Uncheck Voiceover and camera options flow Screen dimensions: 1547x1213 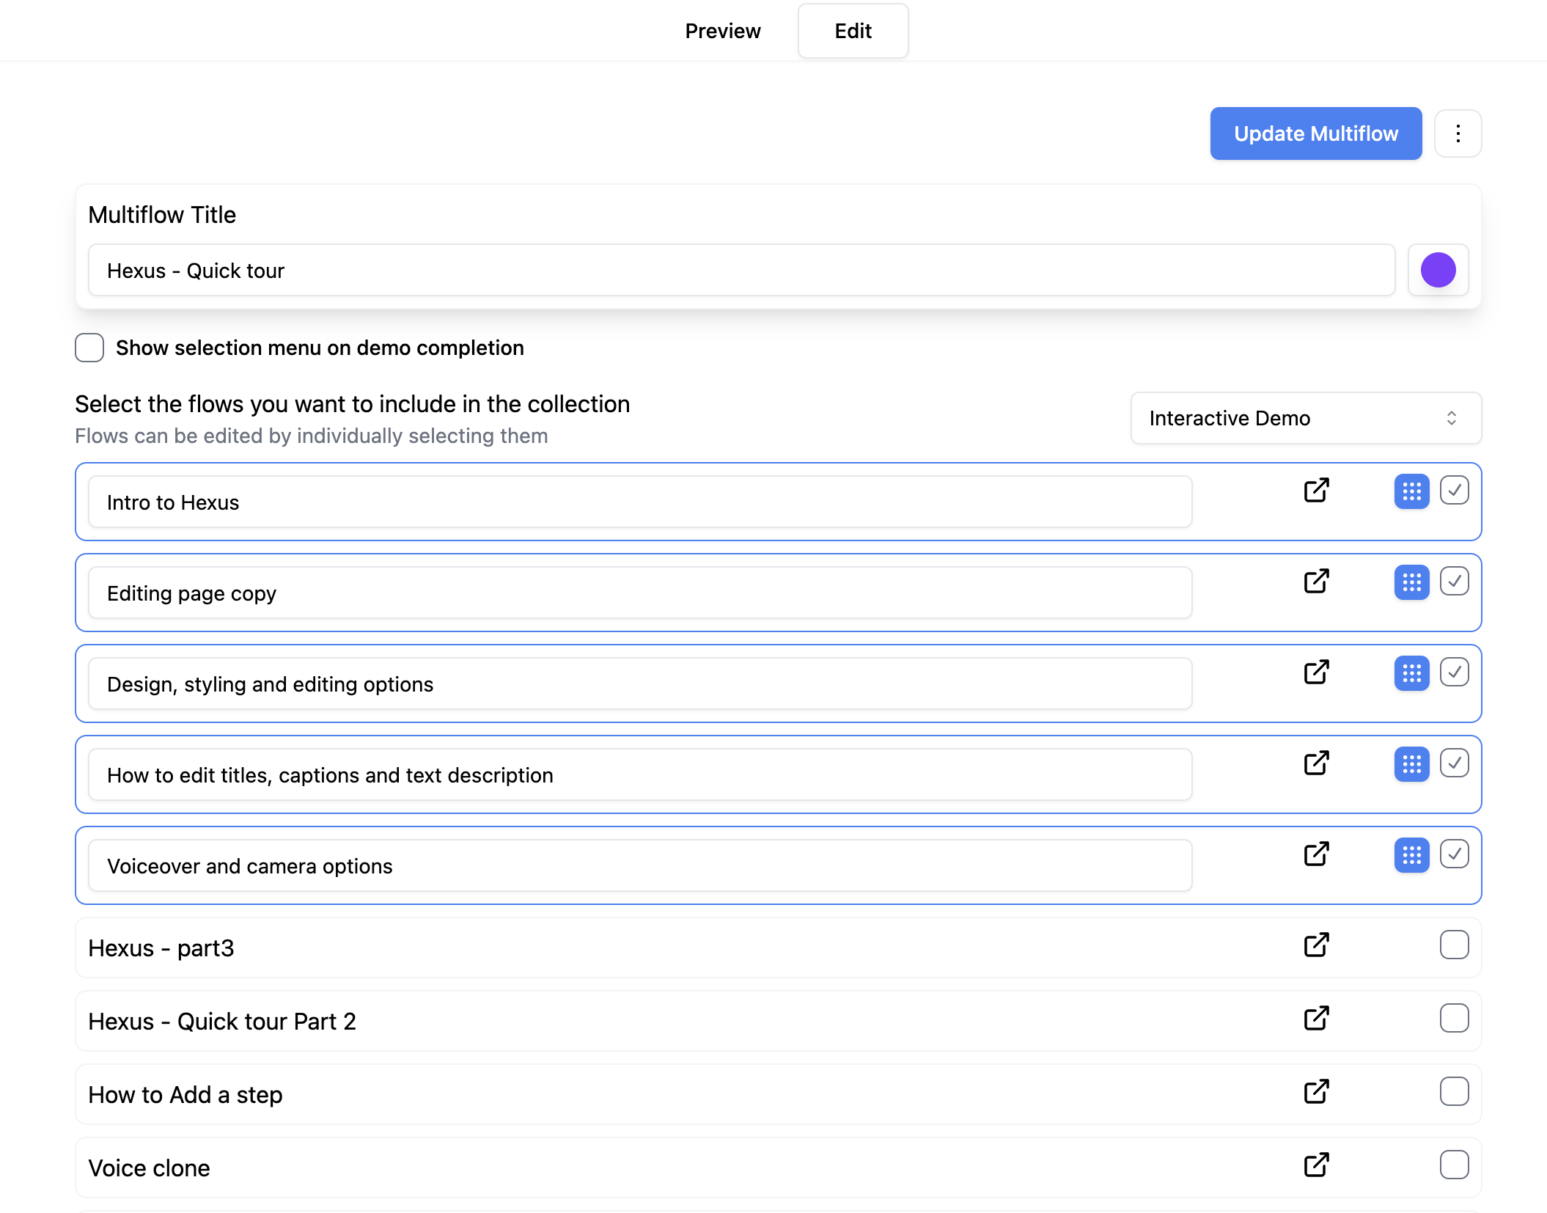coord(1455,854)
